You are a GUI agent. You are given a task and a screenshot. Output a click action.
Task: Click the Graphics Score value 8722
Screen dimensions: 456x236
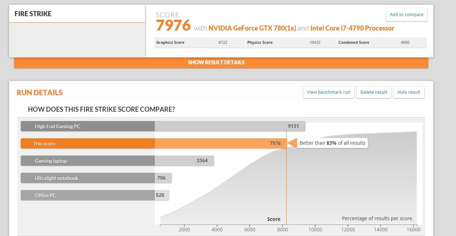223,42
